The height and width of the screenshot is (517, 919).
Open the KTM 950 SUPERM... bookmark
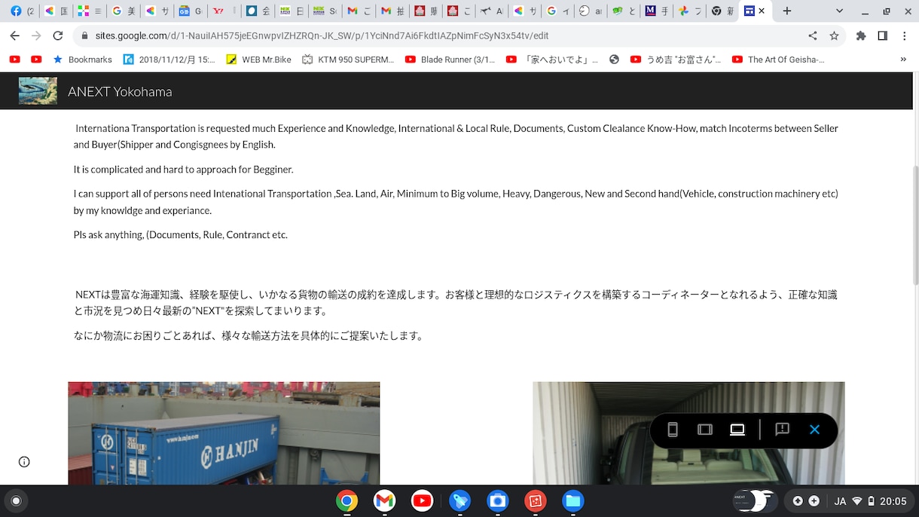[347, 60]
